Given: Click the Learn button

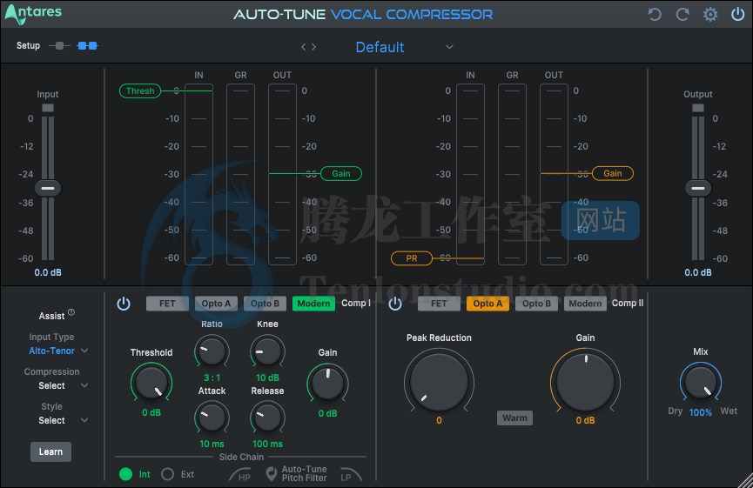Looking at the screenshot, I should click(x=50, y=451).
